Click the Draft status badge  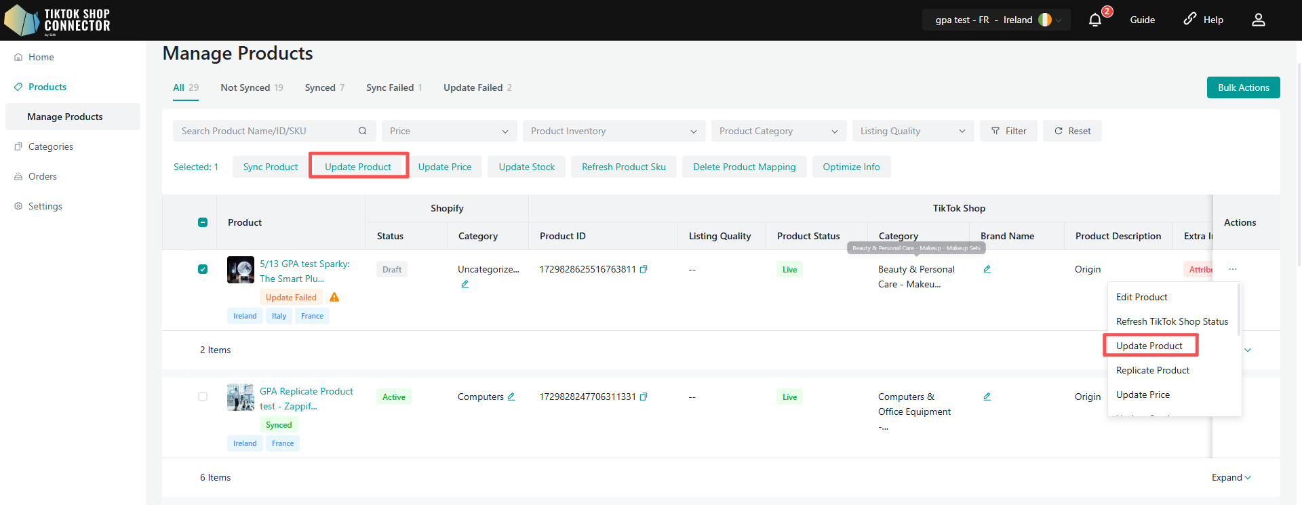[x=392, y=269]
